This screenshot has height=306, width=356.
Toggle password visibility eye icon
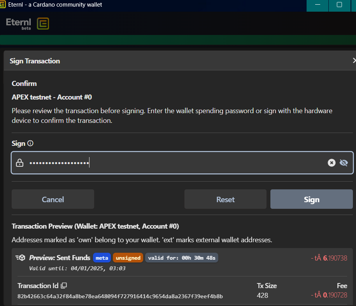coord(344,163)
